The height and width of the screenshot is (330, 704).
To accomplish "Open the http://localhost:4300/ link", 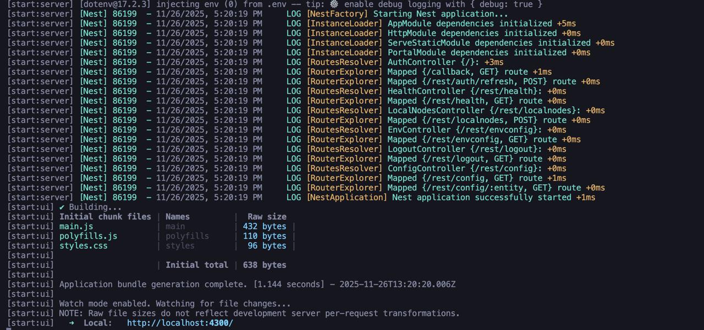I will tap(179, 323).
